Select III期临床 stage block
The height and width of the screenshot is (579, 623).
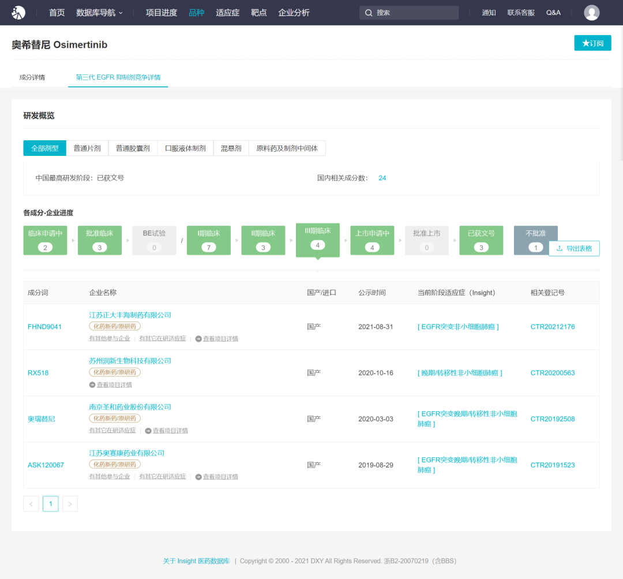pyautogui.click(x=318, y=240)
